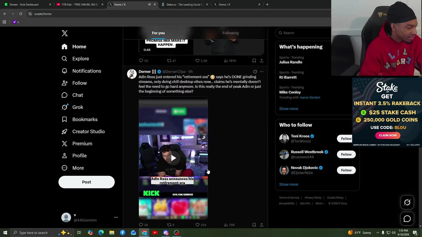This screenshot has height=237, width=422.
Task: Open Chat in the sidebar
Action: click(72, 95)
